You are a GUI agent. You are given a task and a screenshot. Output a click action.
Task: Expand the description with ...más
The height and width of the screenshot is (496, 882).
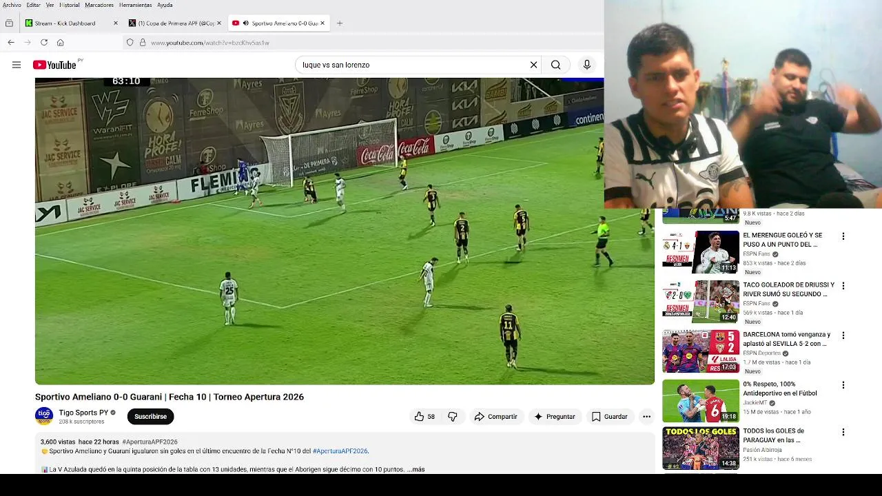(x=416, y=469)
